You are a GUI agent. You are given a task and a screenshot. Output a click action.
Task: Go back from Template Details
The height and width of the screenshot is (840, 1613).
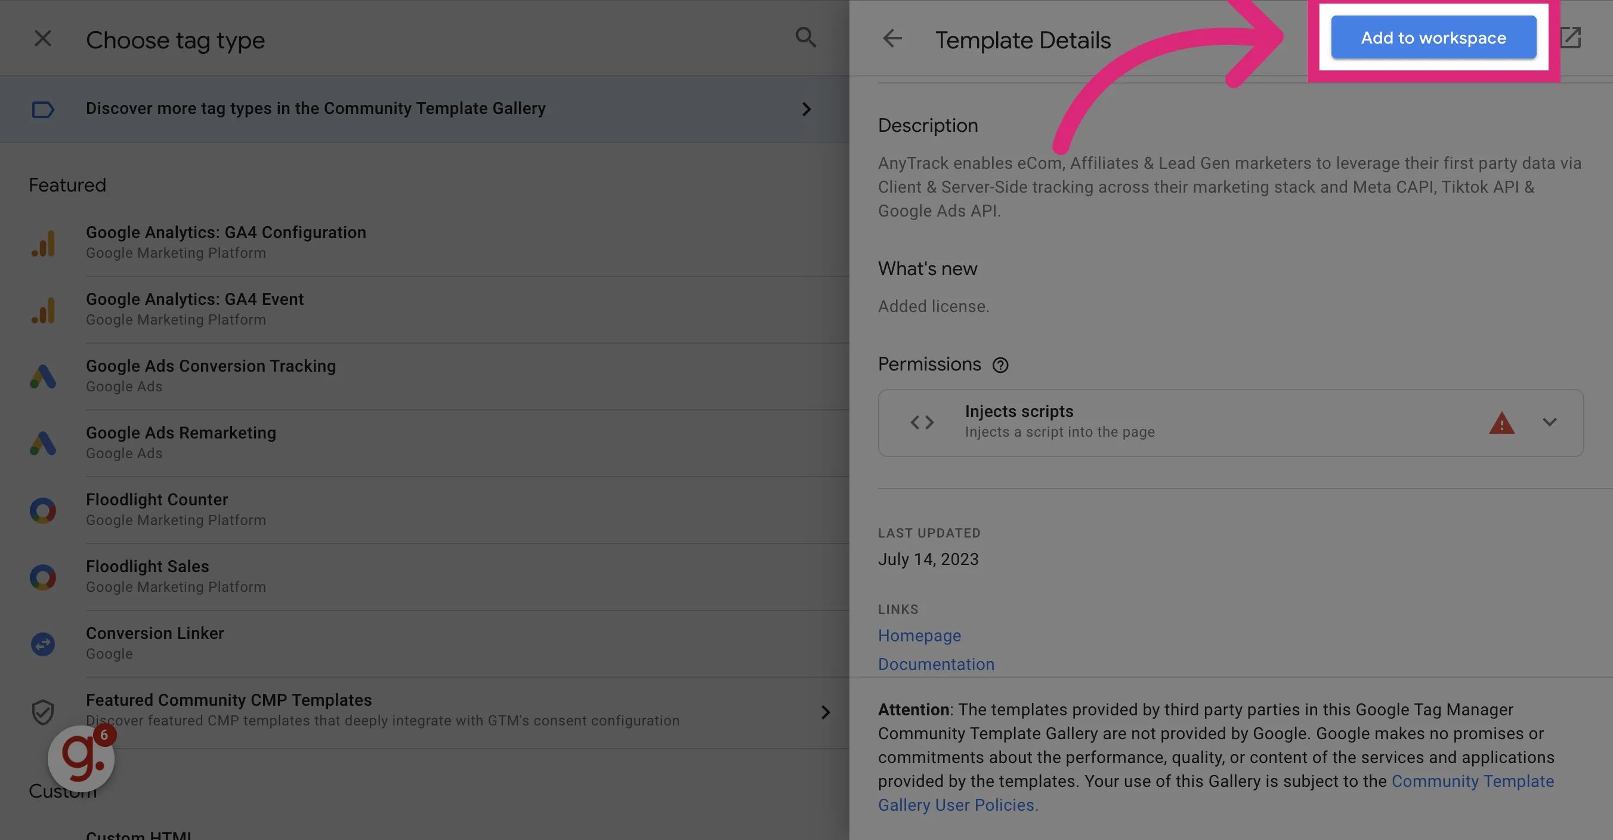click(892, 38)
